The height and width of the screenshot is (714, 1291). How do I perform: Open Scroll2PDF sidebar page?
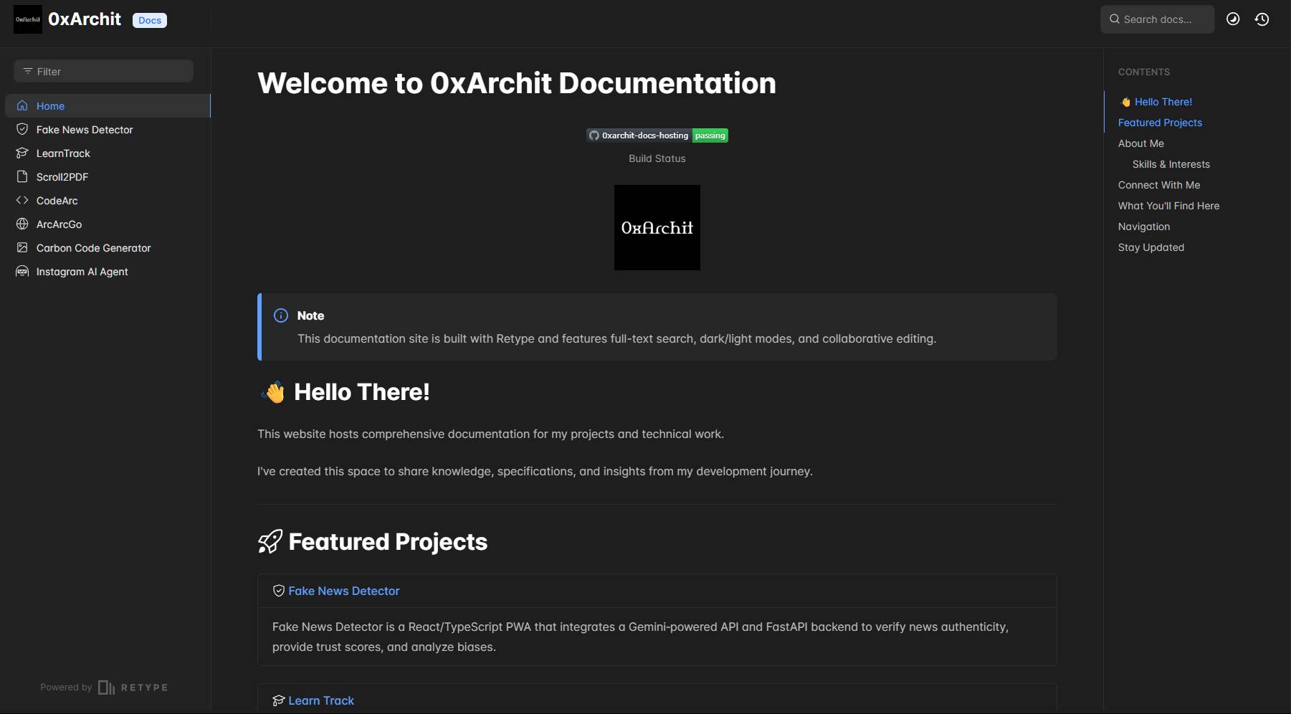[x=62, y=177]
